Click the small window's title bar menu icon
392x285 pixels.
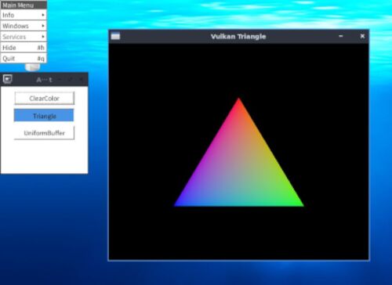pyautogui.click(x=8, y=79)
